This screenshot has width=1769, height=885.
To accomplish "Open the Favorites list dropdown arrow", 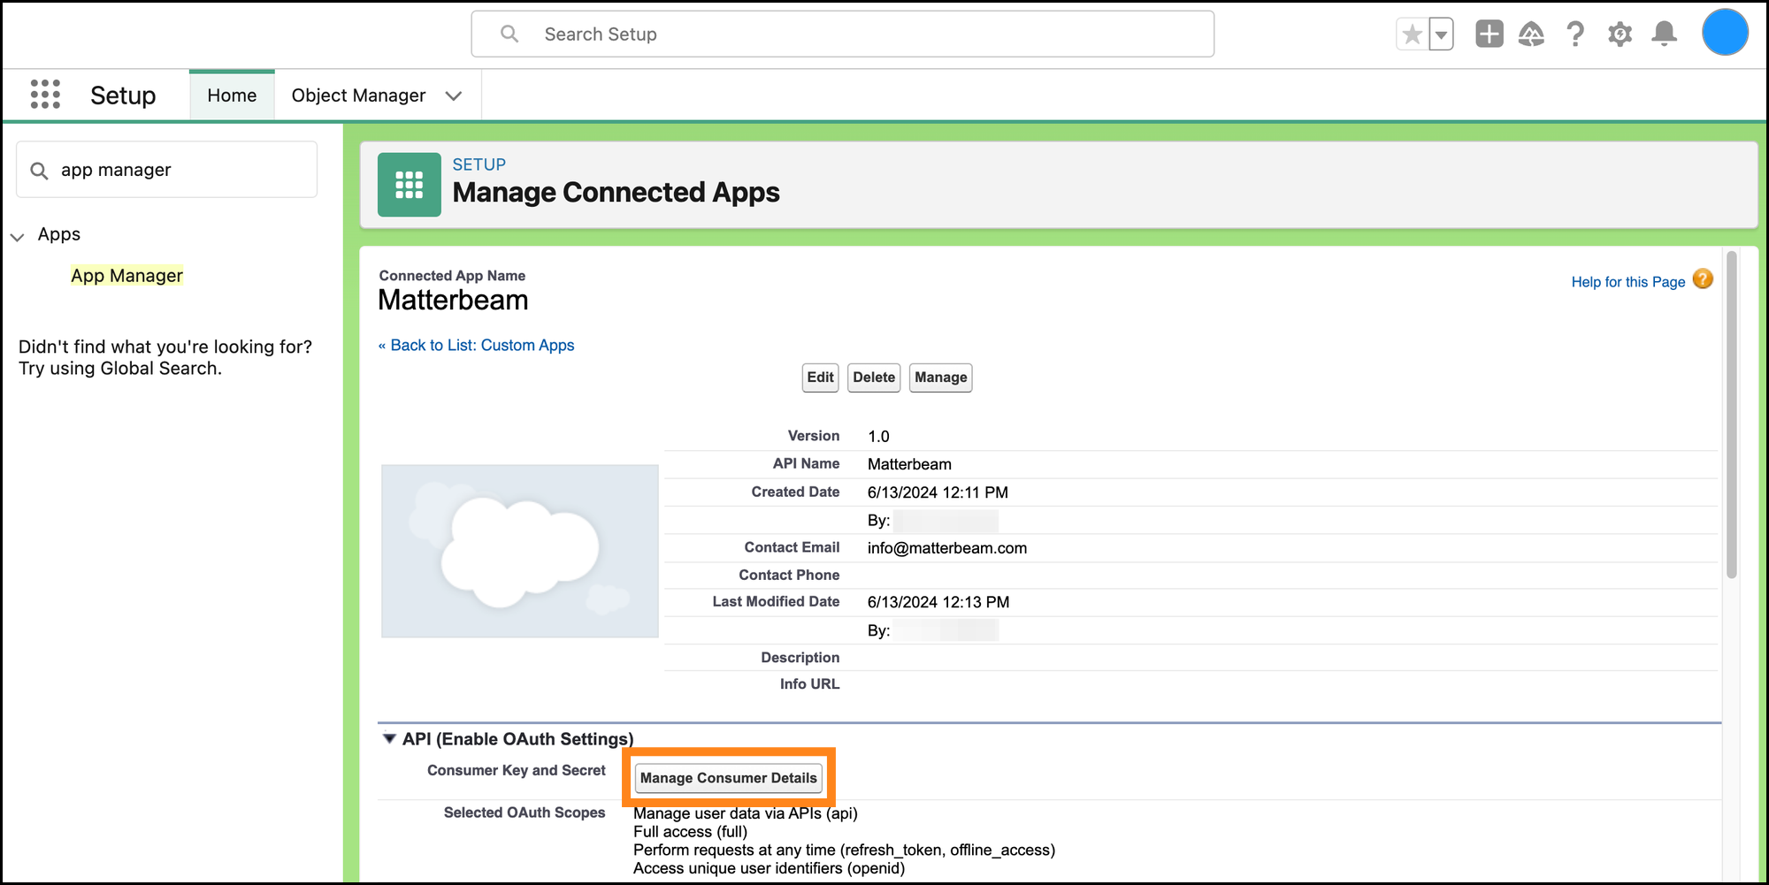I will pyautogui.click(x=1441, y=34).
